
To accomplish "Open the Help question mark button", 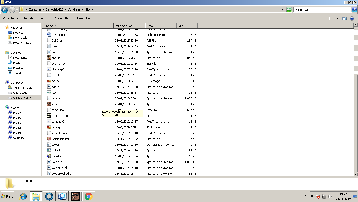I will (352, 18).
